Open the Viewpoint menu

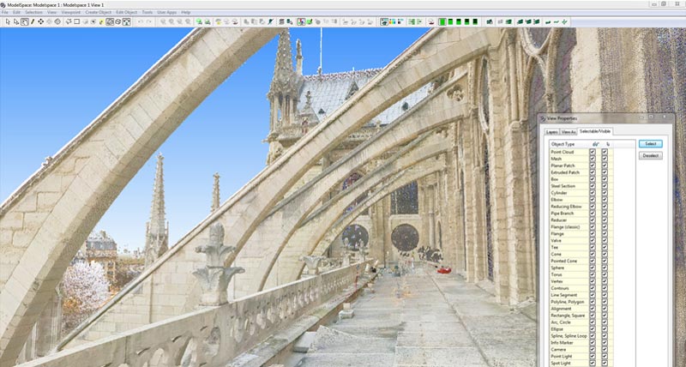pyautogui.click(x=72, y=13)
